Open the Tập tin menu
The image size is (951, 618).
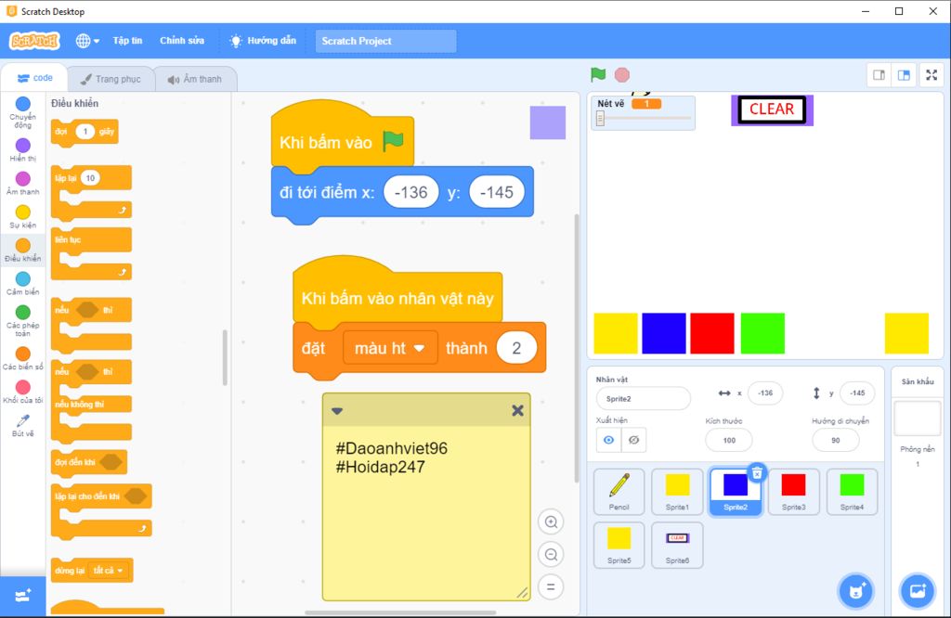[x=127, y=41]
